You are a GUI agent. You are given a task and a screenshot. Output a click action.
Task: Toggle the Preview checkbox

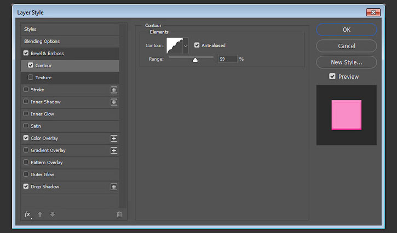point(332,77)
